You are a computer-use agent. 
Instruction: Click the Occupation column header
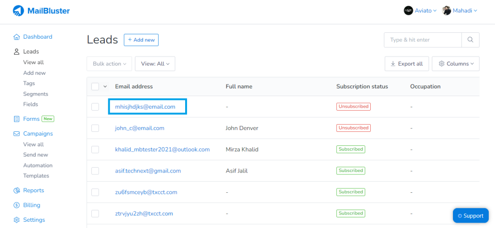[x=425, y=86]
